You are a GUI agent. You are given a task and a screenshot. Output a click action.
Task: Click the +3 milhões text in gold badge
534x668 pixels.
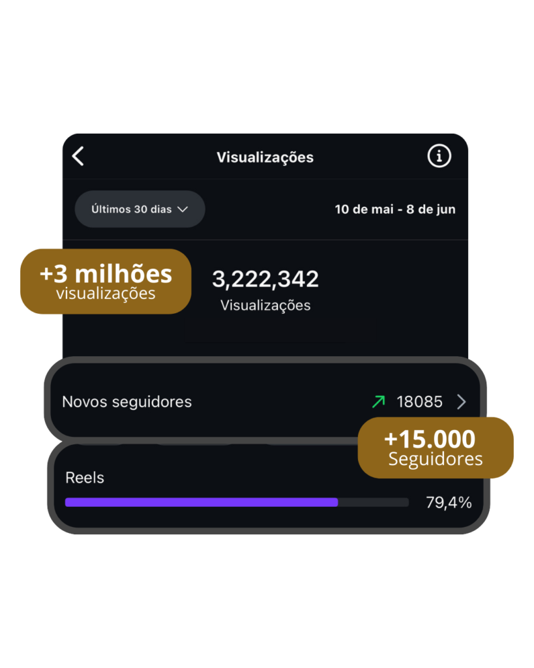(x=106, y=273)
